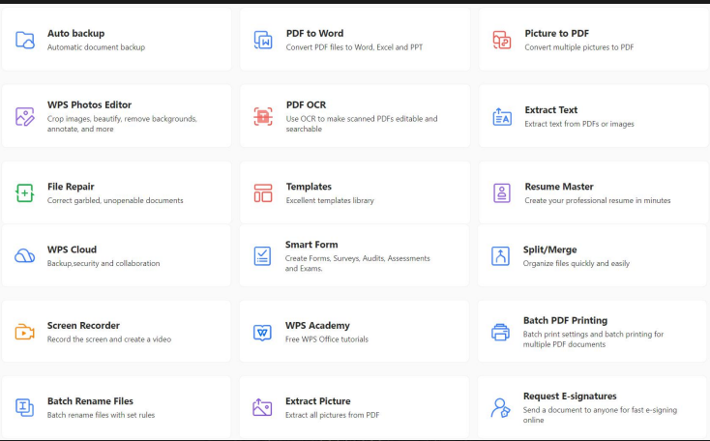710x441 pixels.
Task: Open PDF to Word converter title
Action: point(314,34)
